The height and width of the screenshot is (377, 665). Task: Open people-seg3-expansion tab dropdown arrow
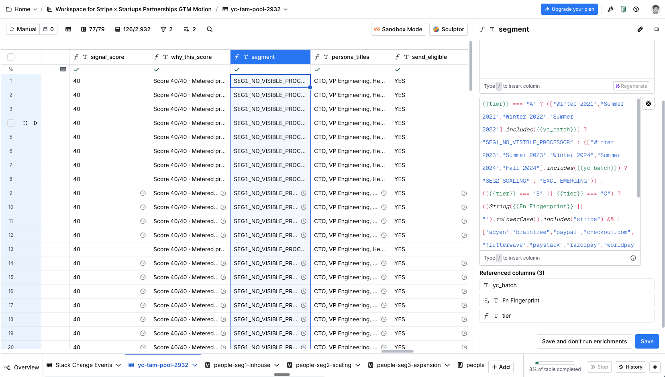coord(447,365)
